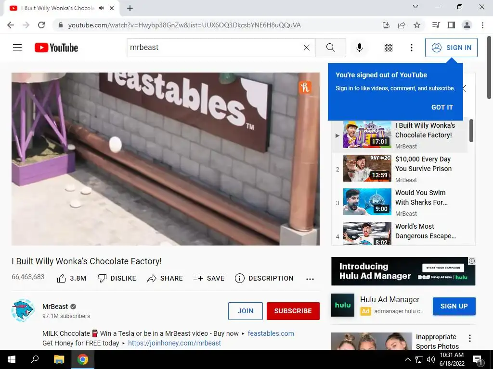Bookmark this page with star
This screenshot has width=493, height=369.
[416, 25]
